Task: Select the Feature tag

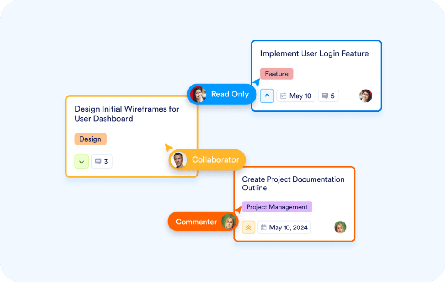Action: pyautogui.click(x=276, y=73)
